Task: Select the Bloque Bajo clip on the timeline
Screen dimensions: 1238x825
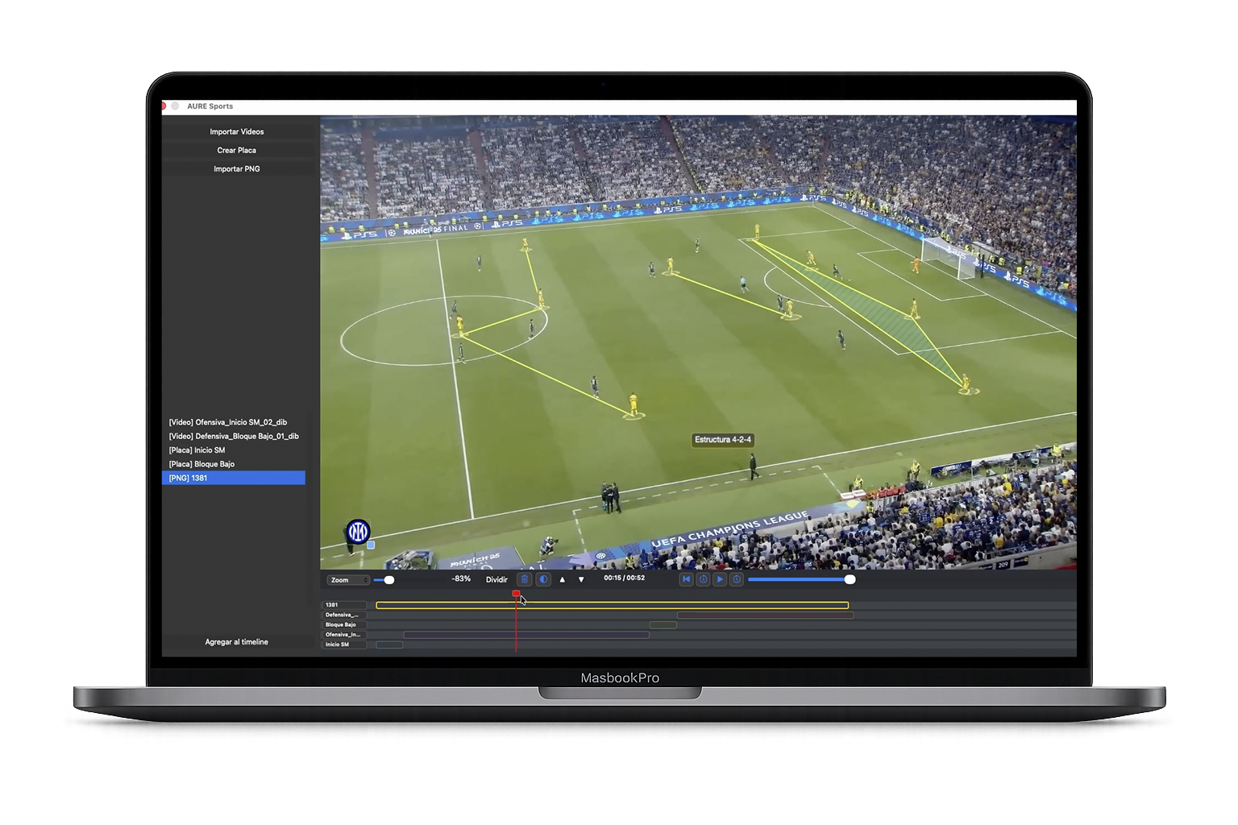Action: (663, 625)
